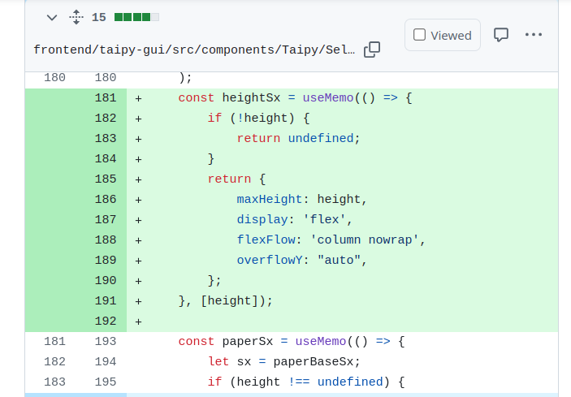Viewport: 571px width, 397px height.
Task: Mark the file as Viewed
Action: (443, 35)
